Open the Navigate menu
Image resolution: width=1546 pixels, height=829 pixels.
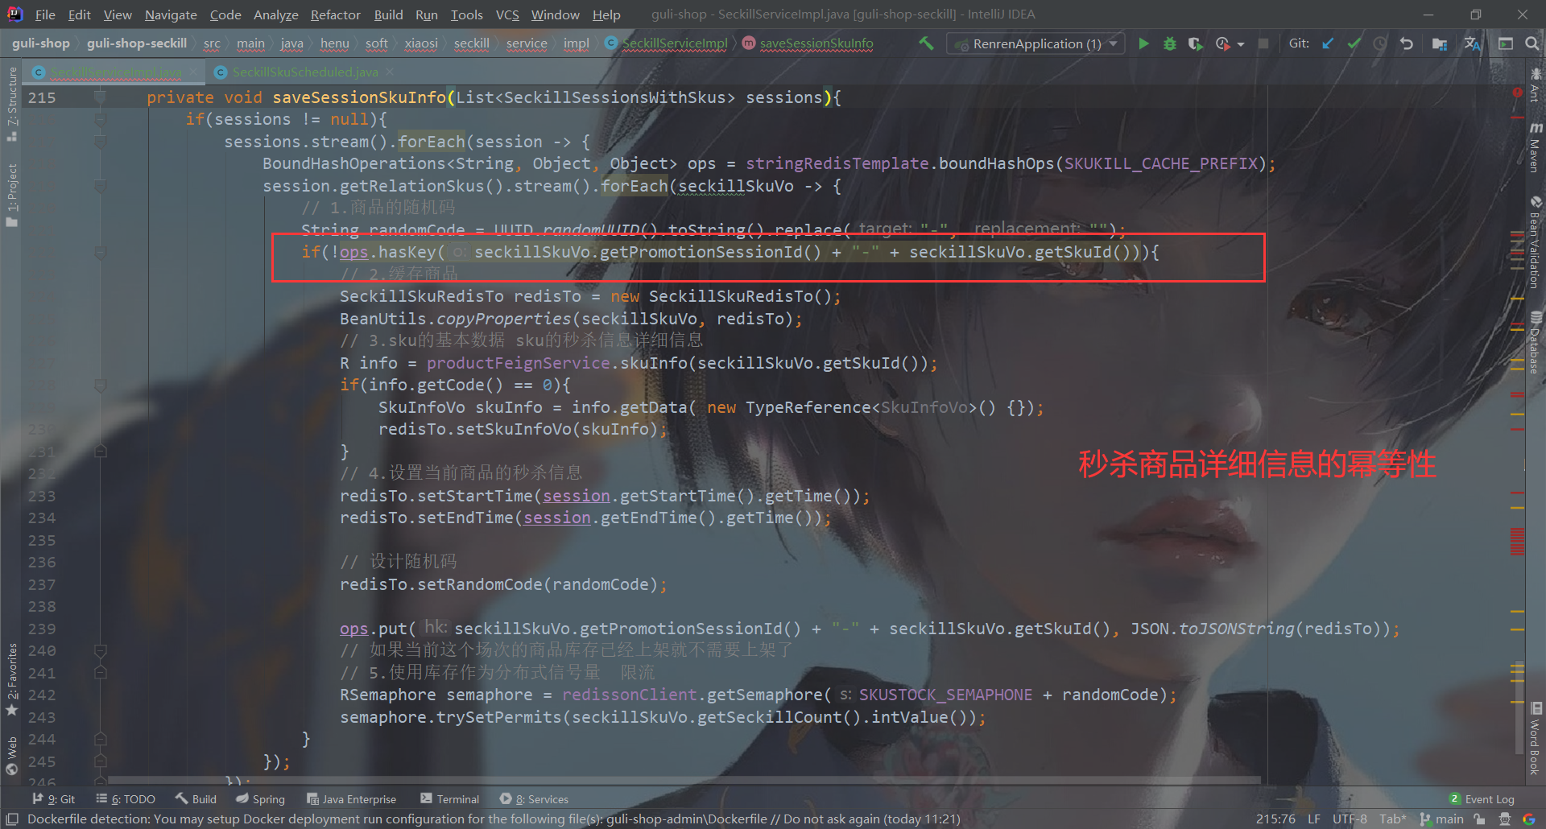point(171,14)
